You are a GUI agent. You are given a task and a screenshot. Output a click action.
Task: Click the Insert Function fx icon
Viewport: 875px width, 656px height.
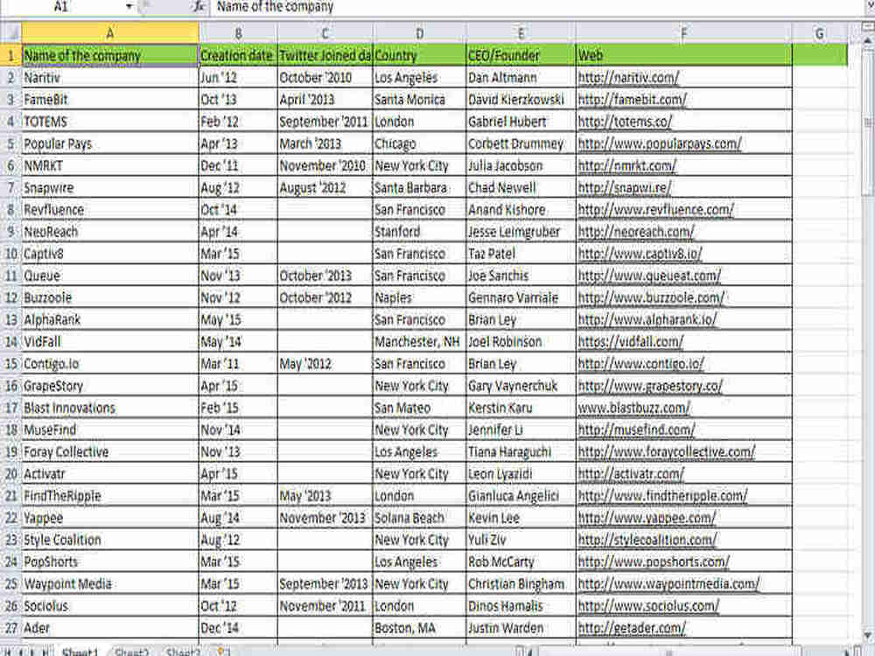pos(199,7)
